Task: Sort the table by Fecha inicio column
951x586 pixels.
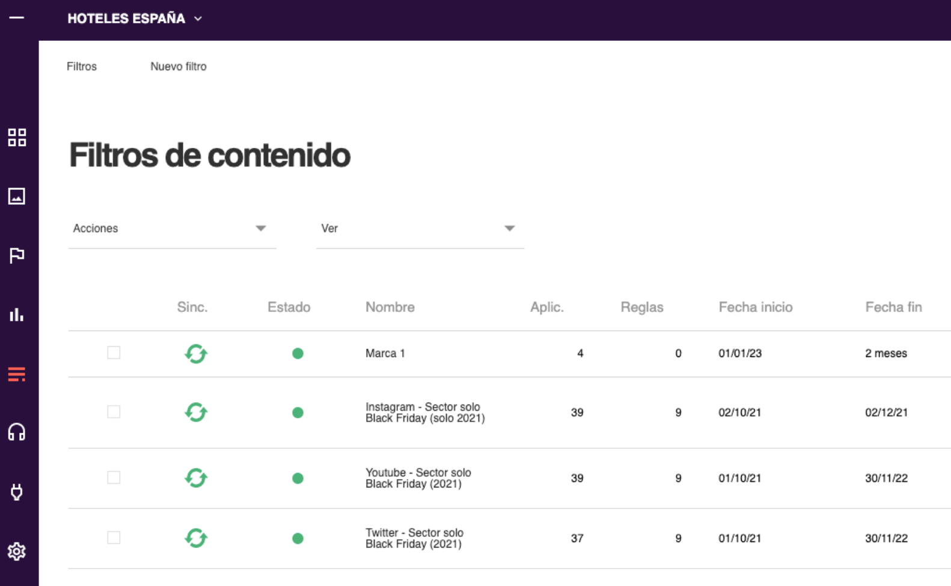Action: (756, 307)
